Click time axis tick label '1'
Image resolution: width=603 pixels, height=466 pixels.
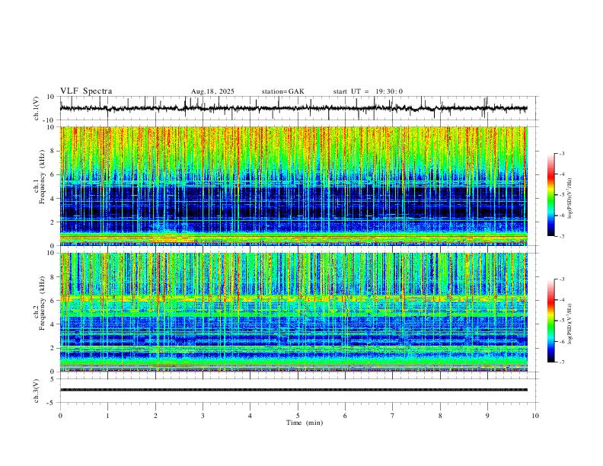[107, 416]
